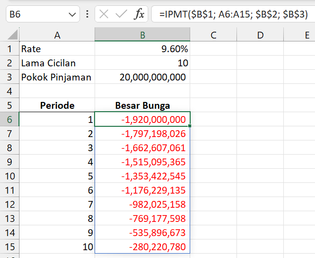Select row 12 header
The height and width of the screenshot is (258, 315).
[x=9, y=204]
